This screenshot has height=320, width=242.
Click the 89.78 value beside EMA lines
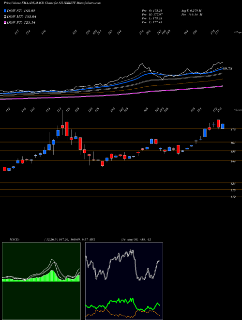[x=228, y=68]
